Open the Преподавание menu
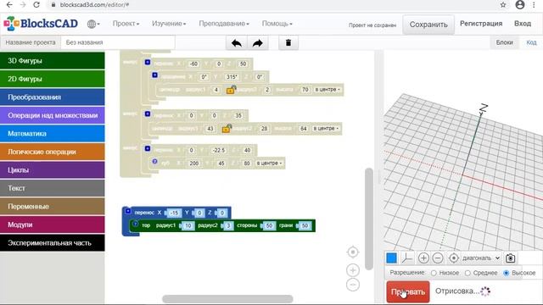Viewport: 543px width, 305px height. tap(224, 24)
